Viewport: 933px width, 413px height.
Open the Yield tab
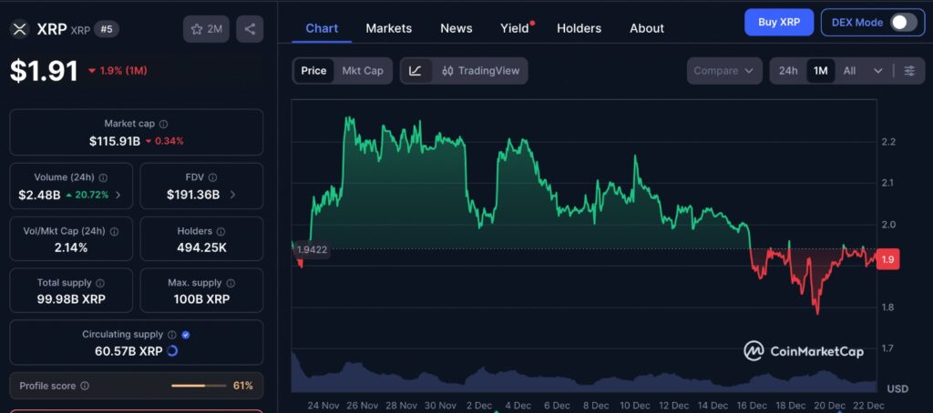click(x=515, y=28)
